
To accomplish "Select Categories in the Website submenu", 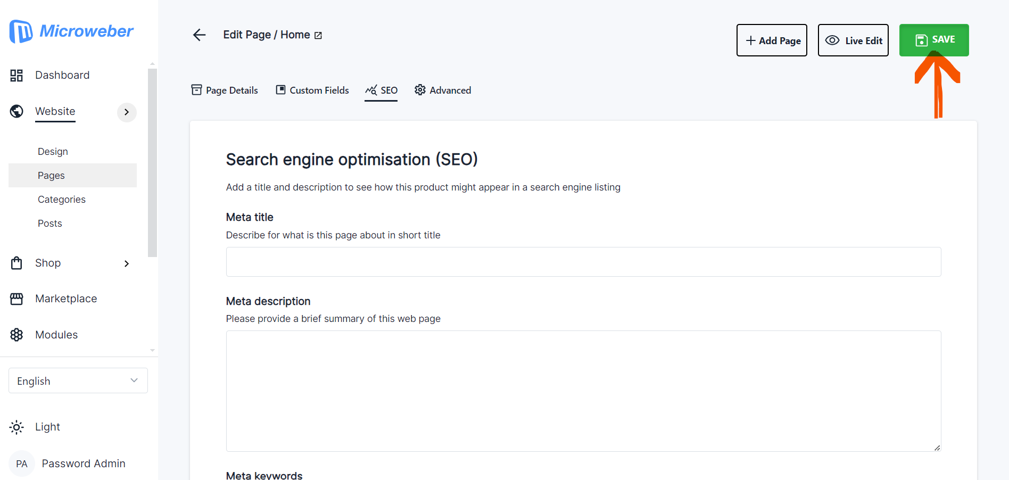I will [x=62, y=200].
